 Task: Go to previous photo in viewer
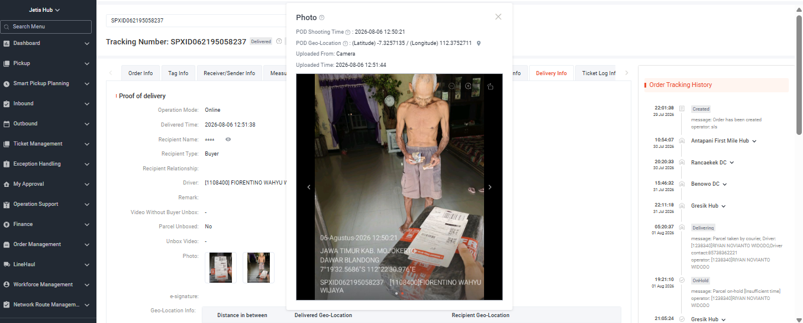click(309, 187)
